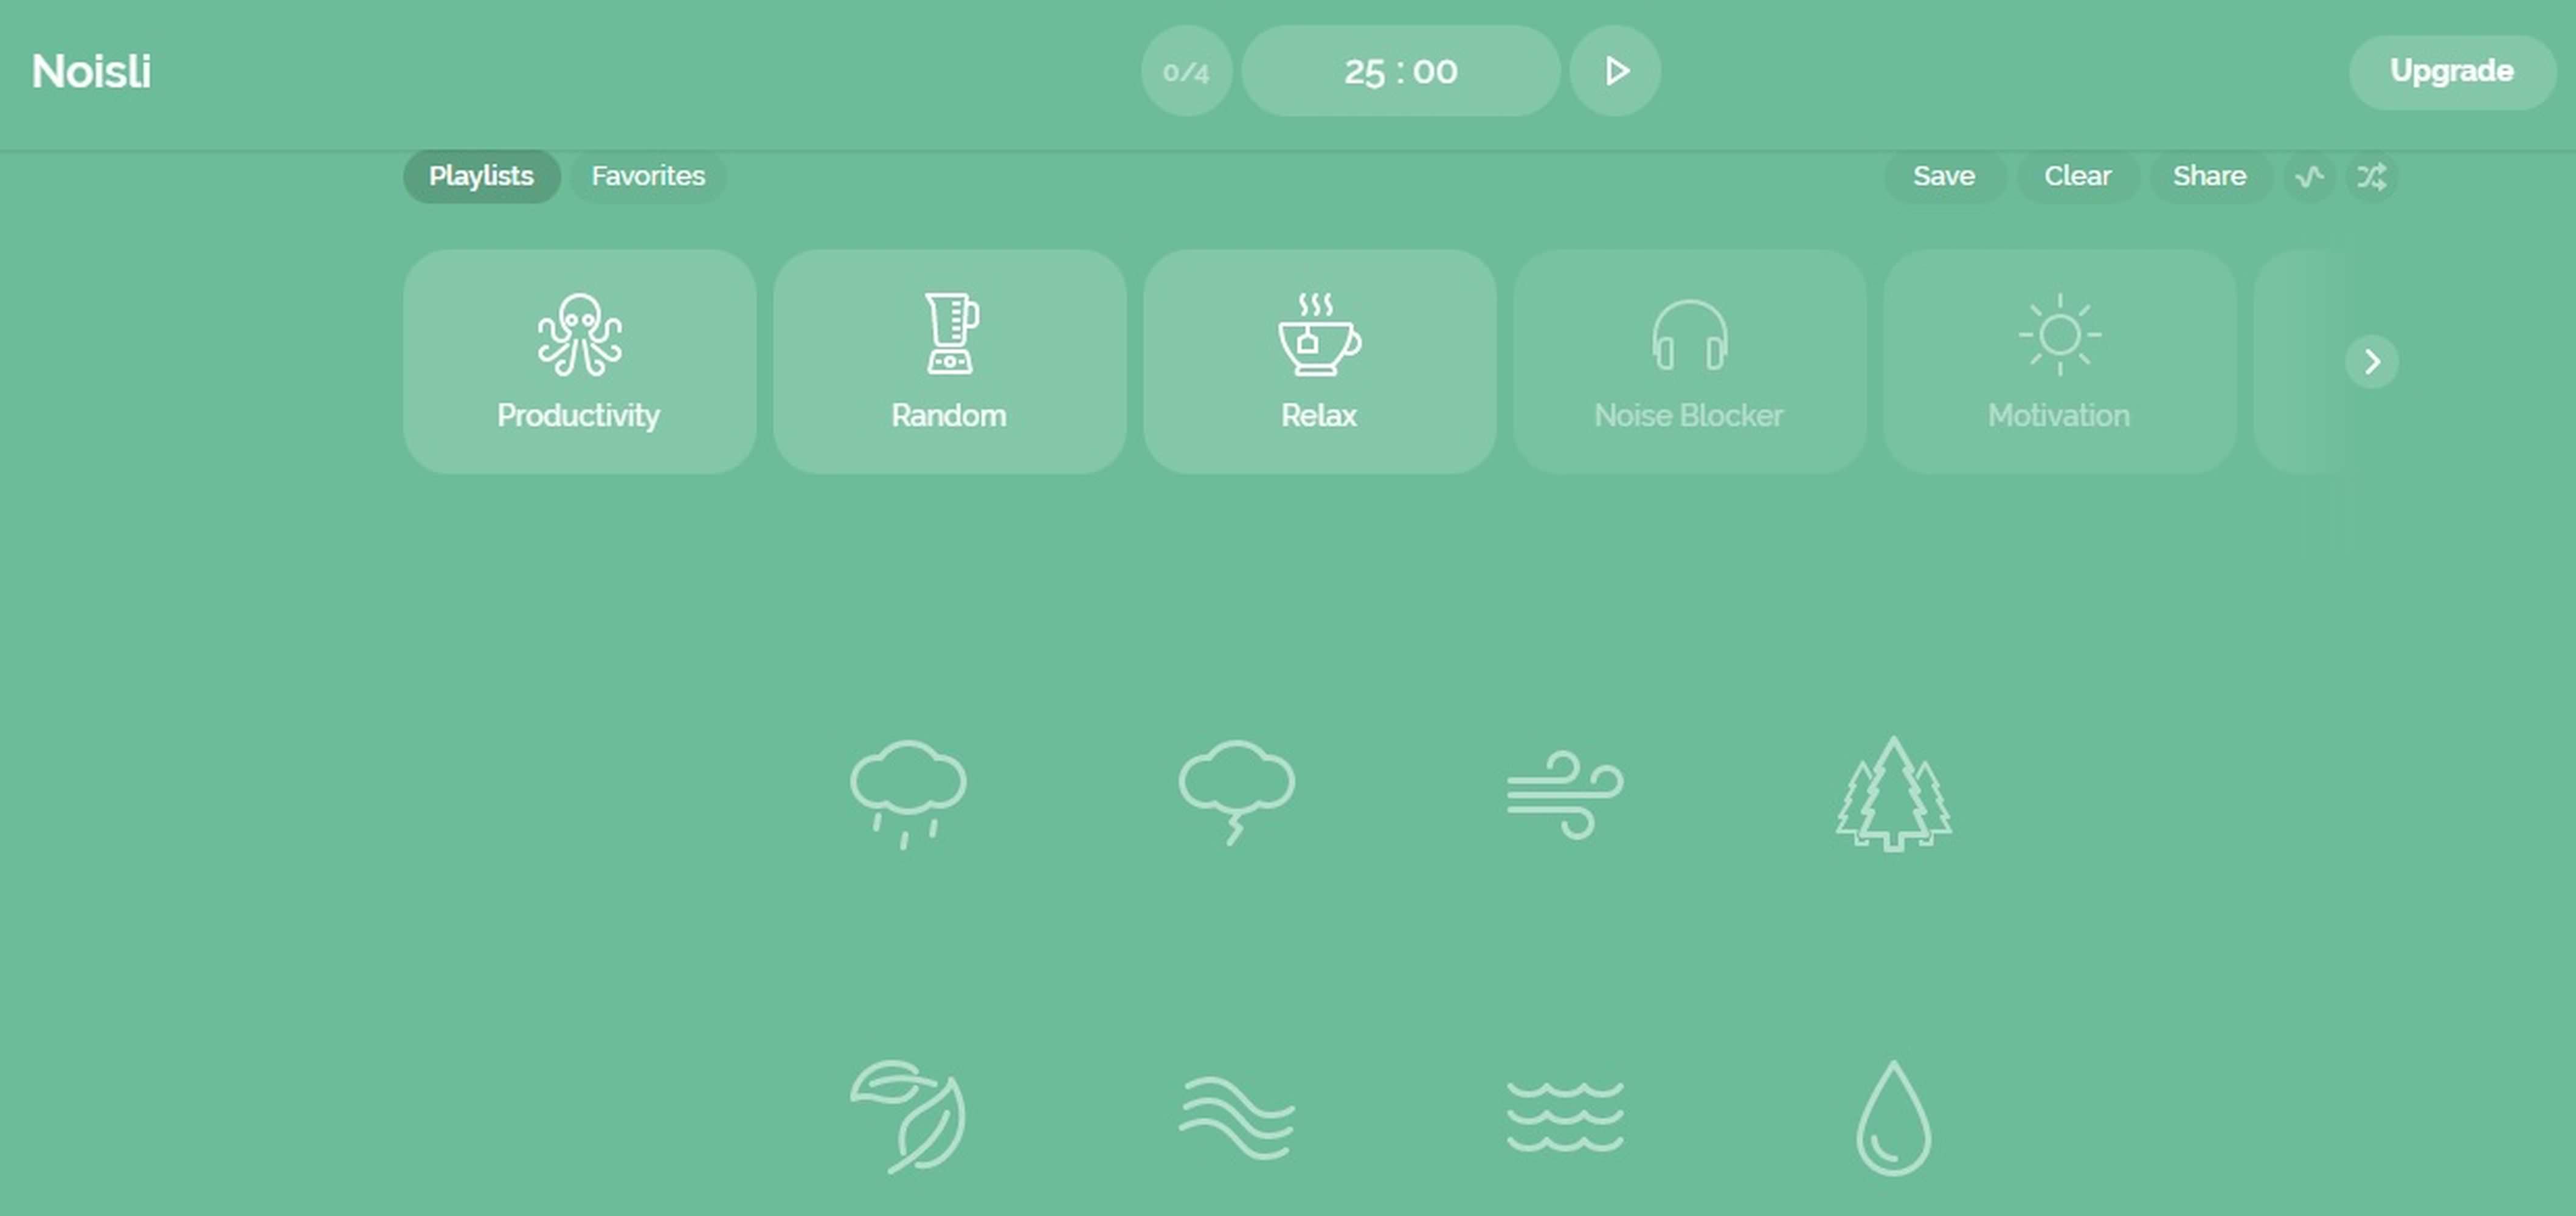Screen dimensions: 2576x1216
Task: Toggle the waveform visualizer icon
Action: click(2308, 176)
